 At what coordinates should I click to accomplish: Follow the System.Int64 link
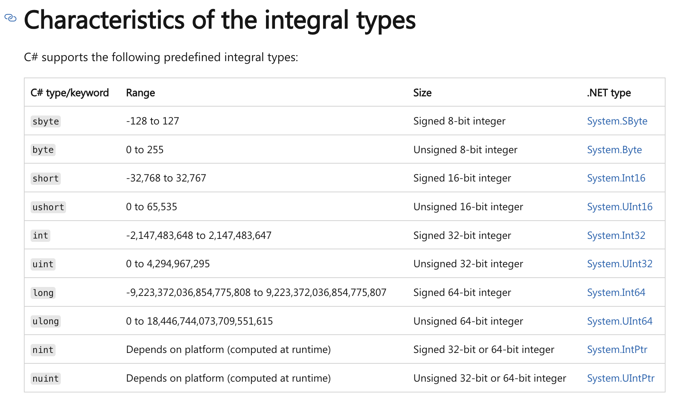coord(616,293)
